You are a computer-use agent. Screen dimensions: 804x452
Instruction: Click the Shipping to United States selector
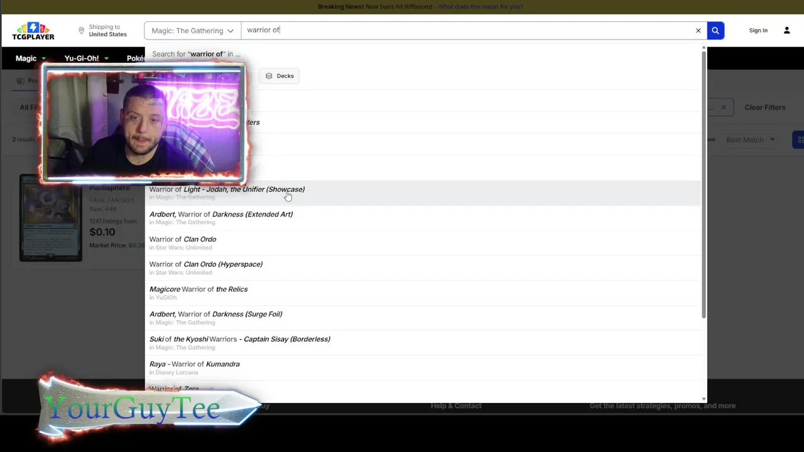(x=102, y=31)
